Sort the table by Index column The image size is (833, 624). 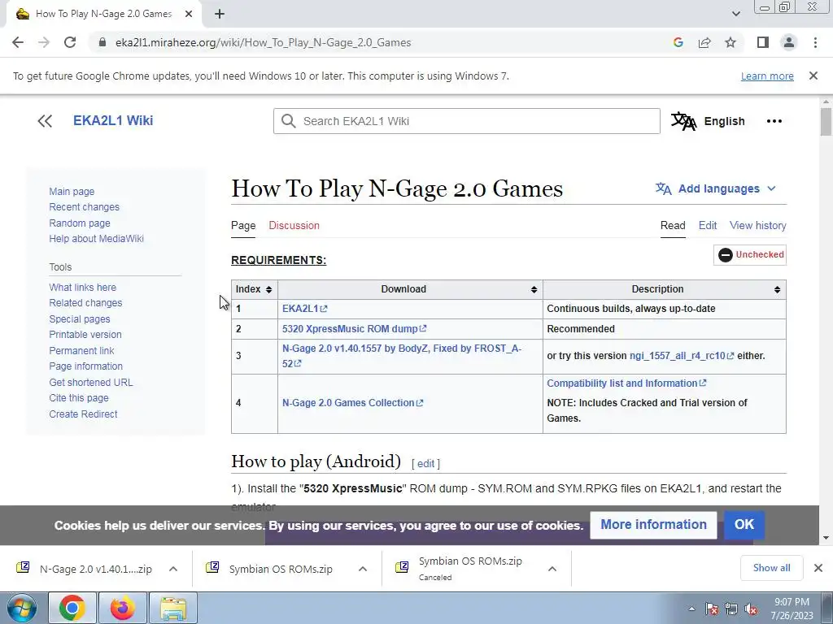(268, 289)
